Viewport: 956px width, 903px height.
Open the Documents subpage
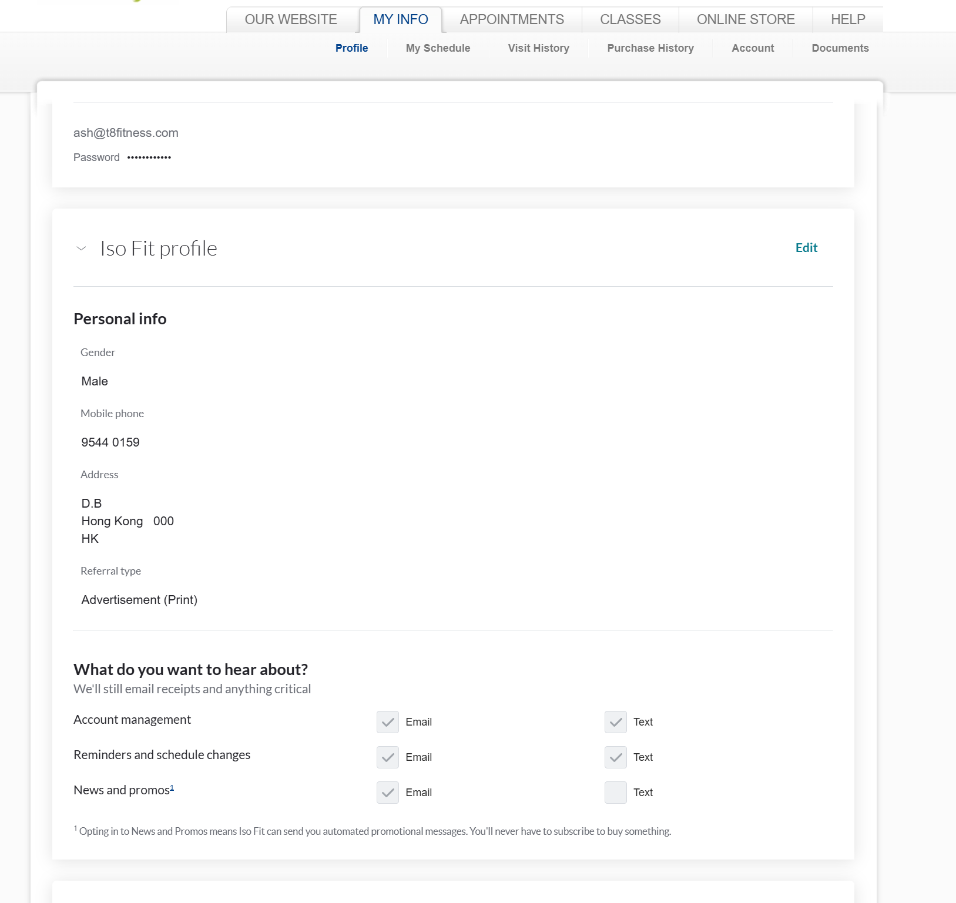840,48
